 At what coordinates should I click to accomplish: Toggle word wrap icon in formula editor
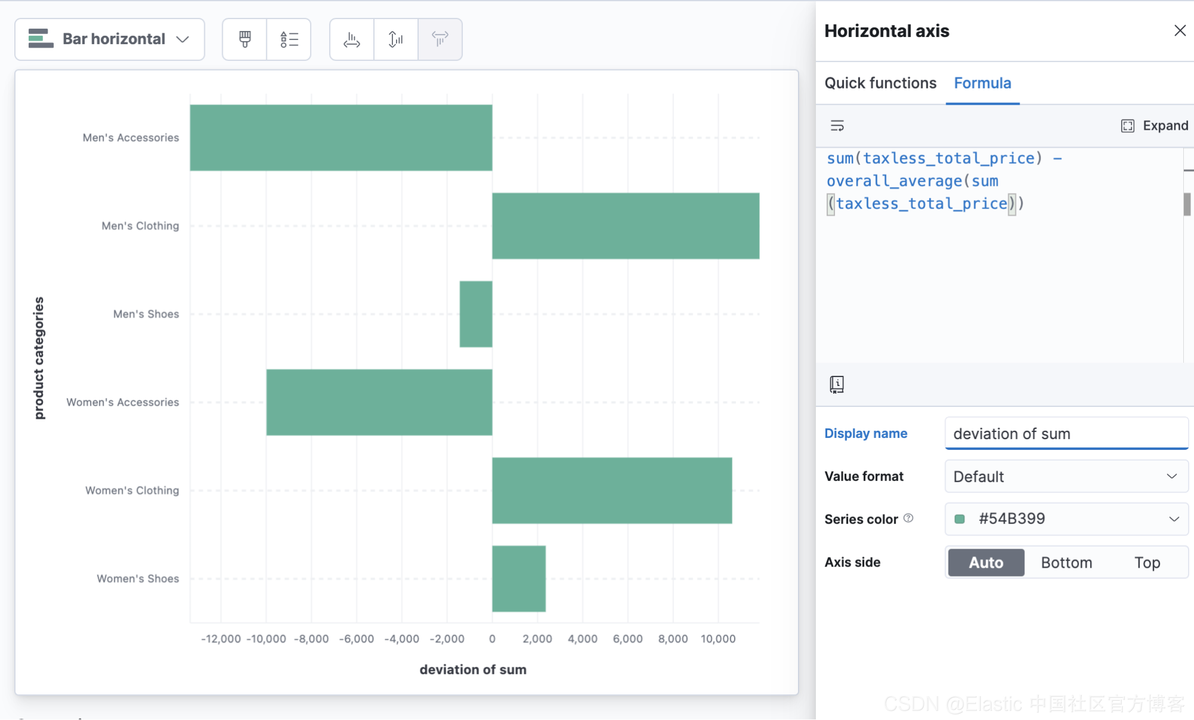[x=837, y=125]
